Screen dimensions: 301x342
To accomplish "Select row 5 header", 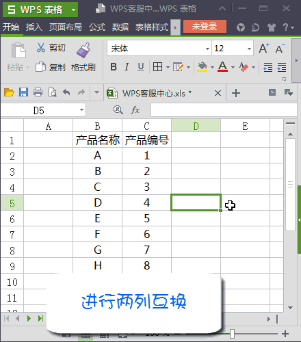I will (x=12, y=202).
